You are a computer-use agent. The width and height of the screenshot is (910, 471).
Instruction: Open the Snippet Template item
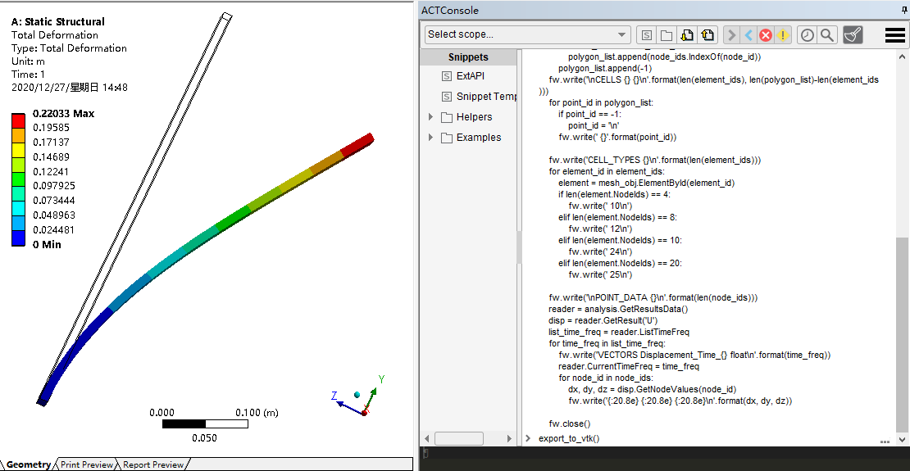coord(486,97)
